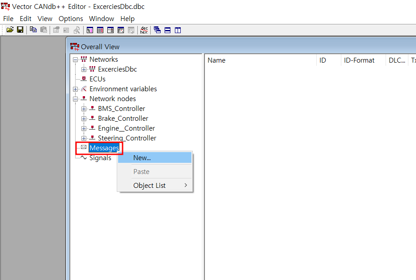Screen dimensions: 416x280
Task: Click the Copy toolbar icon
Action: 33,30
